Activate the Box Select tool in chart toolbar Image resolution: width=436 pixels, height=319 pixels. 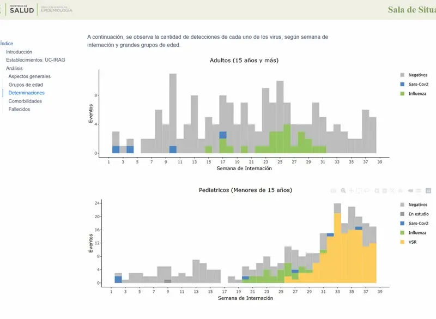pyautogui.click(x=360, y=191)
